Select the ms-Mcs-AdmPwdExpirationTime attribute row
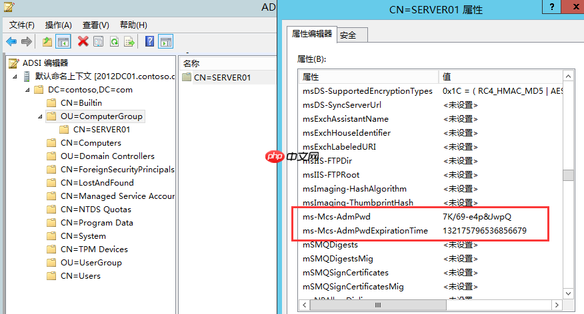The height and width of the screenshot is (314, 584). 431,231
